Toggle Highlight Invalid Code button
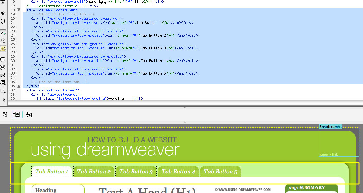 point(3,40)
